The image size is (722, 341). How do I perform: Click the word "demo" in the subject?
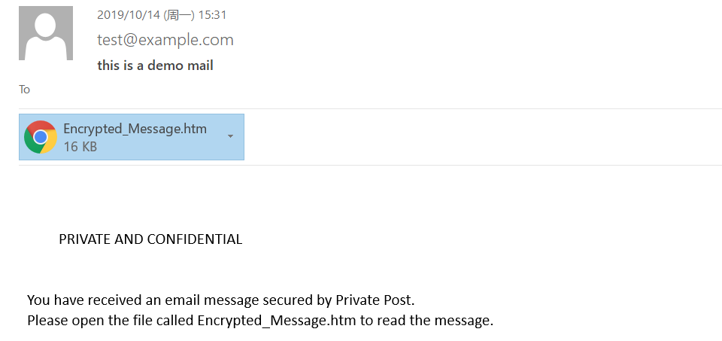167,65
